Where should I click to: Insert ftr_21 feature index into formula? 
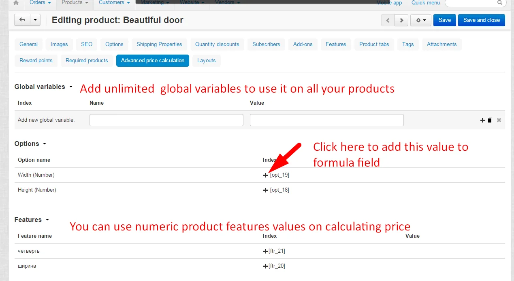(x=266, y=251)
